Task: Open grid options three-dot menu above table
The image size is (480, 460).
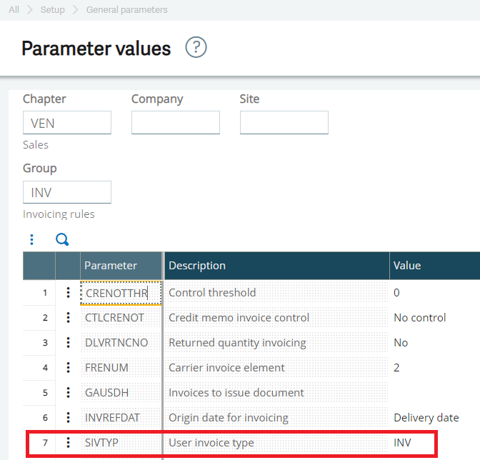Action: point(32,239)
